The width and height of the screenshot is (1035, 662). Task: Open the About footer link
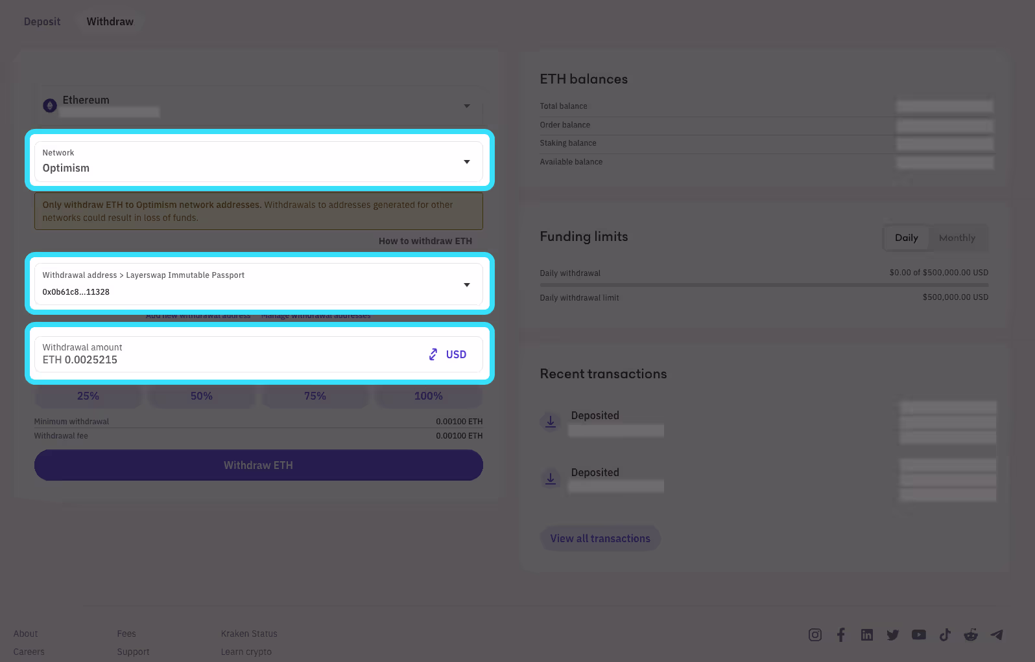click(x=26, y=633)
